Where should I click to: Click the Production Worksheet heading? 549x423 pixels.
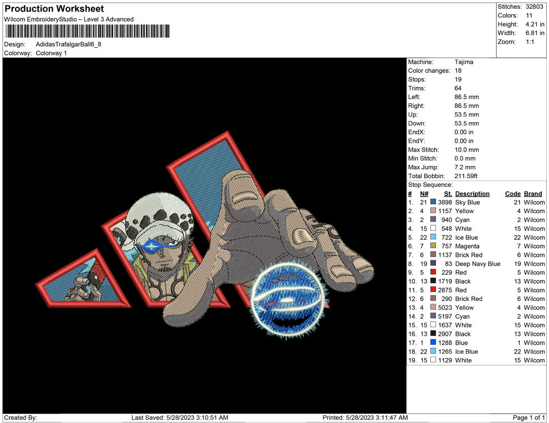(x=54, y=9)
